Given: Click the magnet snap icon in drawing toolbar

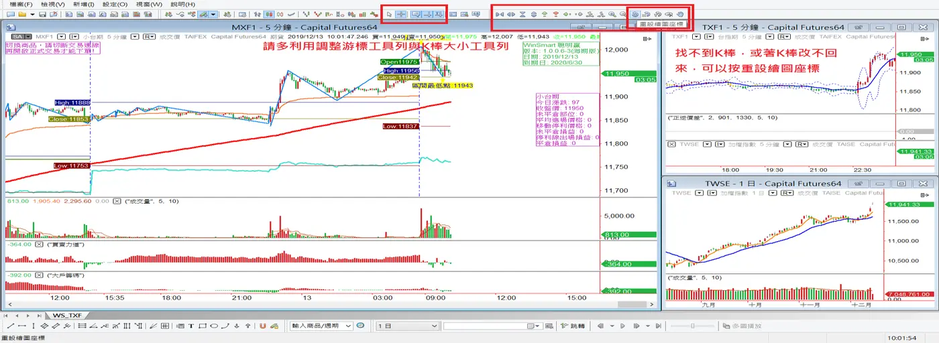Looking at the screenshot, I should 262,326.
